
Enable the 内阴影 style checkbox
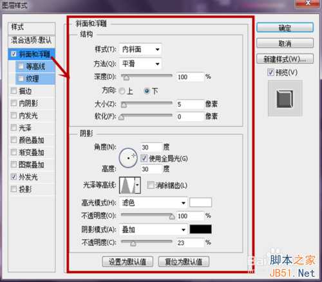pos(14,103)
